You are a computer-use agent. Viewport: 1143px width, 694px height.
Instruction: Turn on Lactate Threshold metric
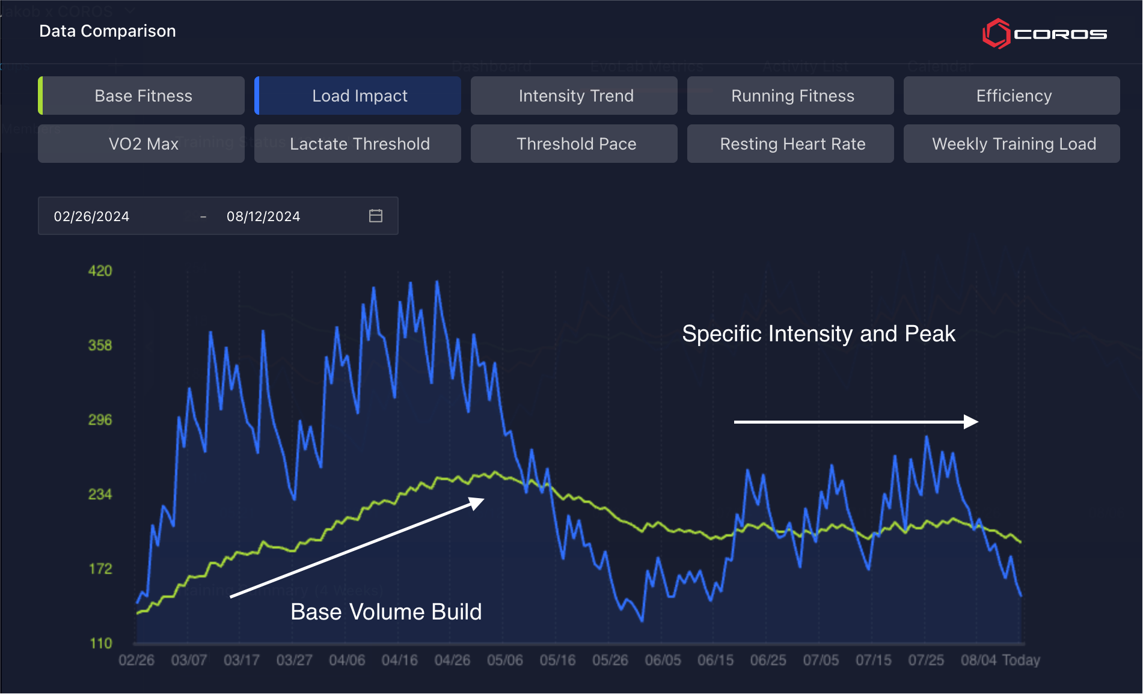(360, 144)
